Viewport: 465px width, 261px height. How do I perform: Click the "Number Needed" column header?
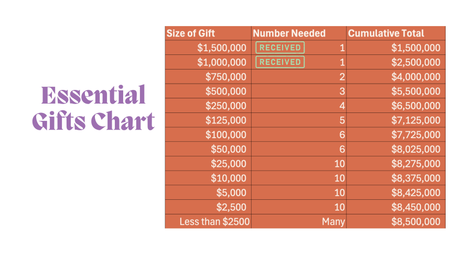tap(289, 33)
